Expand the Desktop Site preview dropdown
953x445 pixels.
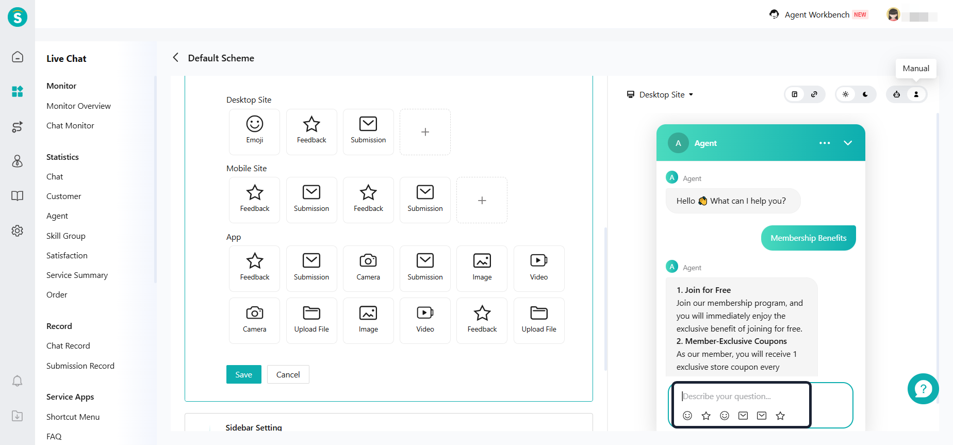[661, 94]
